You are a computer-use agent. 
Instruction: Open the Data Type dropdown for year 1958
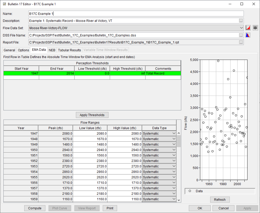click(174, 193)
